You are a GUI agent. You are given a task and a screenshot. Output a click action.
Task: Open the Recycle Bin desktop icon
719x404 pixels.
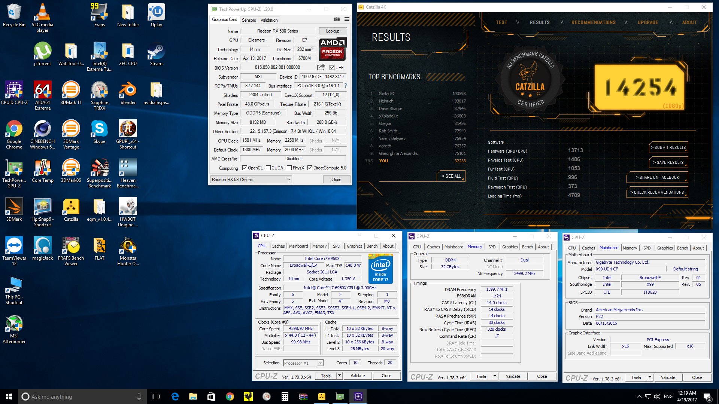tap(14, 15)
